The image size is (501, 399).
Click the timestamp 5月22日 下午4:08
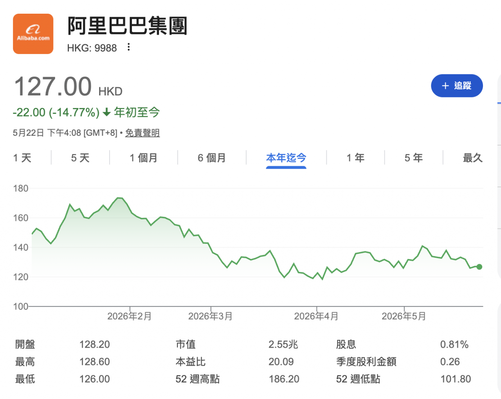[47, 133]
